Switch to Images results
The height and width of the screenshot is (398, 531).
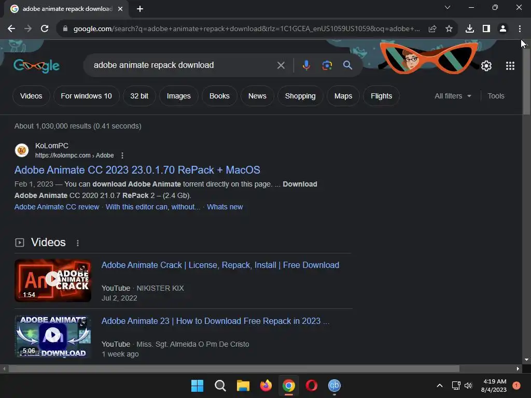(x=179, y=96)
